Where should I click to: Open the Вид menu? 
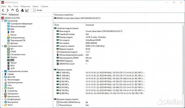(10, 6)
